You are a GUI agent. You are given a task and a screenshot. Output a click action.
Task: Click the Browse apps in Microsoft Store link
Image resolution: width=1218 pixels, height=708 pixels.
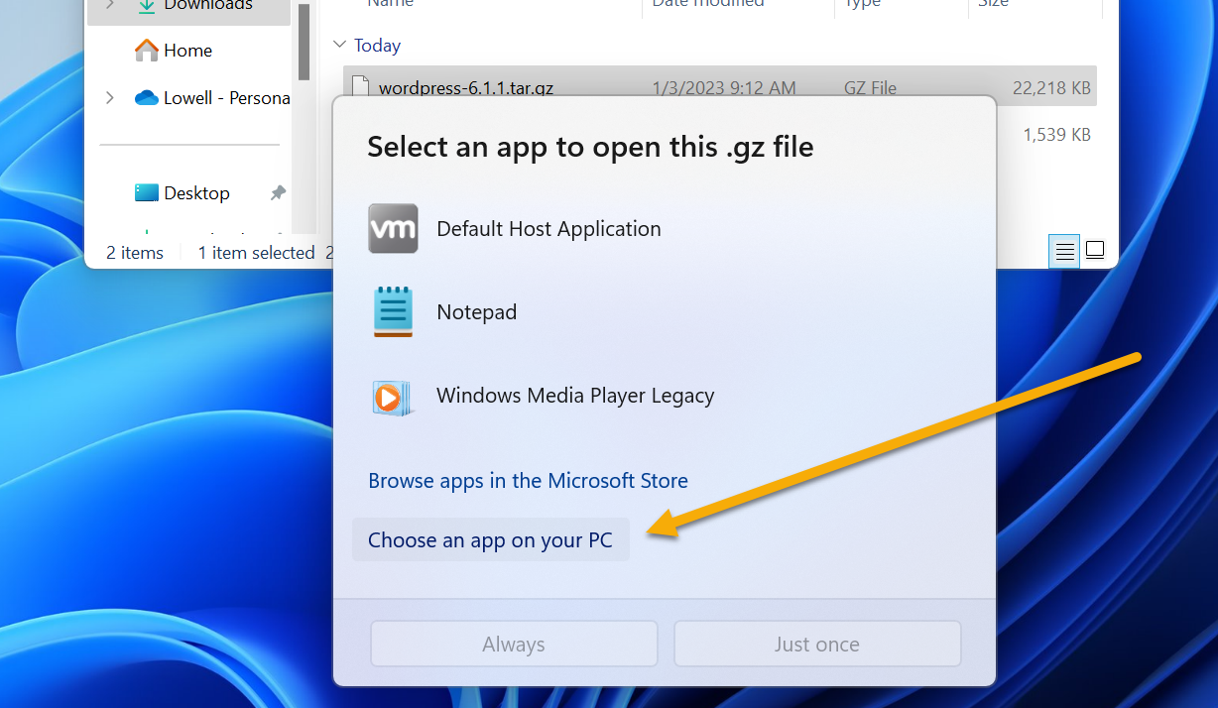click(528, 481)
